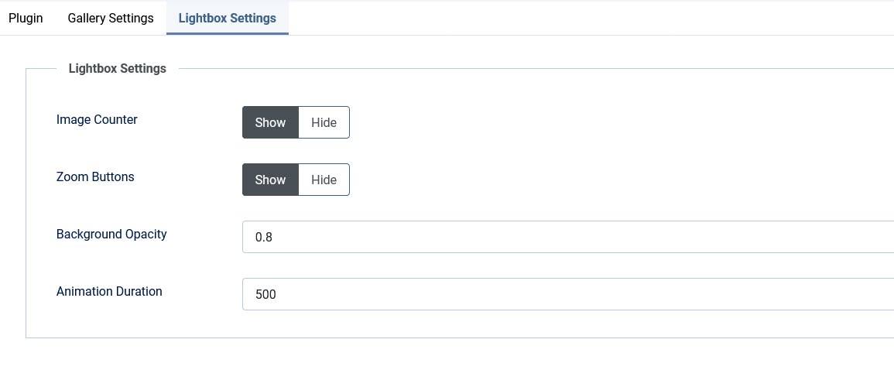This screenshot has height=370, width=894.
Task: Set Image Counter to Show
Action: point(270,122)
